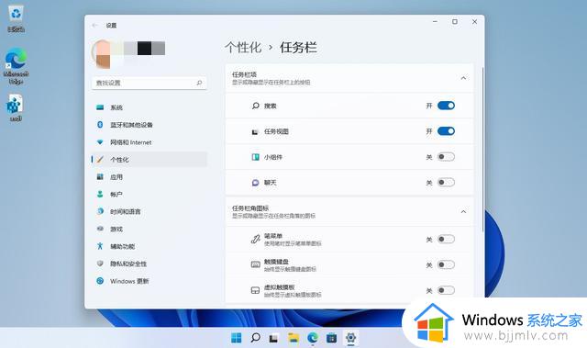Click the 帐户 person icon in sidebar
587x348 pixels.
point(100,194)
